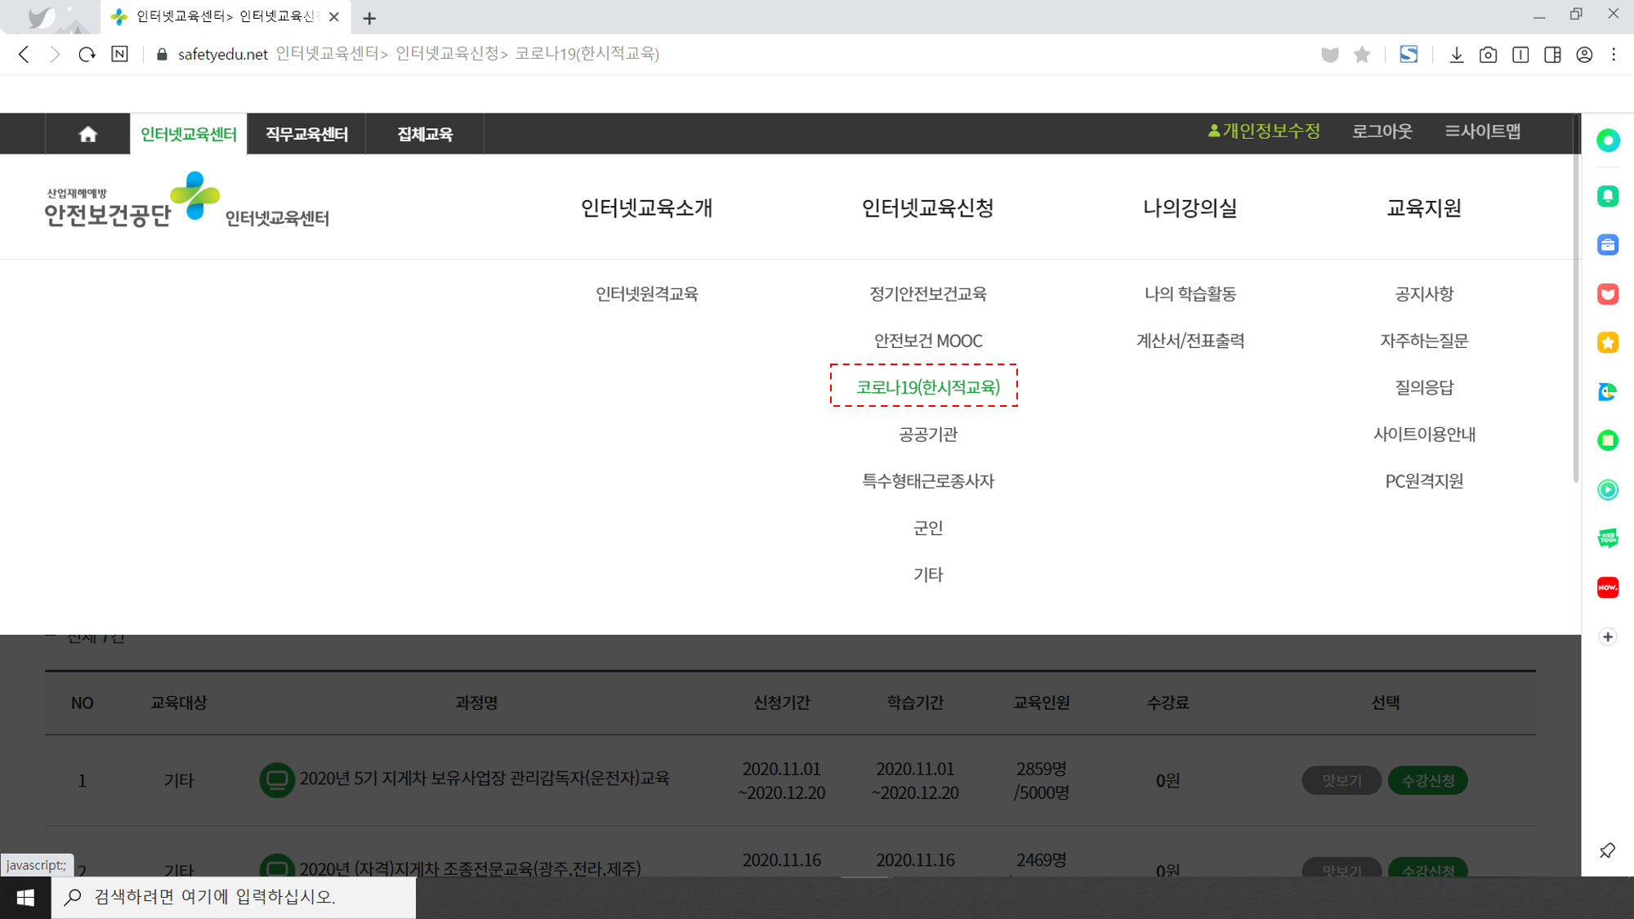Open the Windows Start menu

(25, 897)
